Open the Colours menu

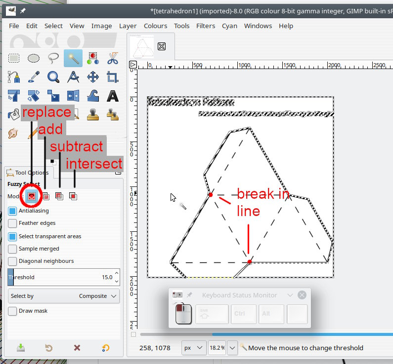point(155,26)
